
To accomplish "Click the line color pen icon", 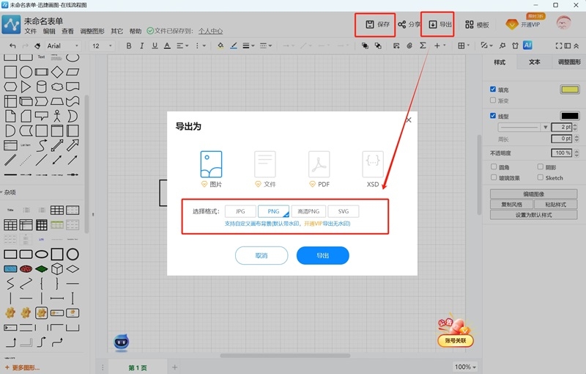I will (x=234, y=45).
